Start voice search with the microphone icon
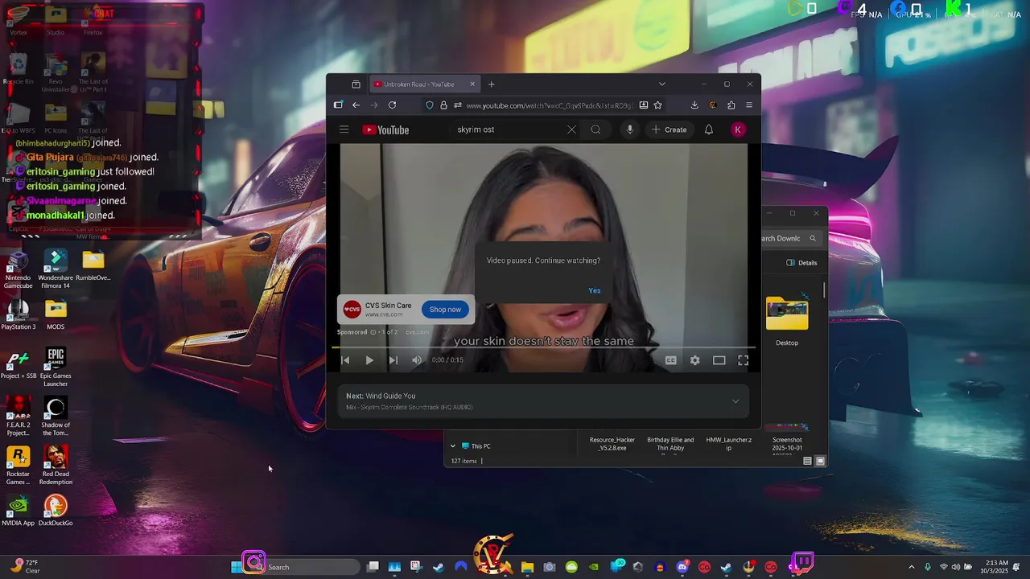 [x=630, y=129]
